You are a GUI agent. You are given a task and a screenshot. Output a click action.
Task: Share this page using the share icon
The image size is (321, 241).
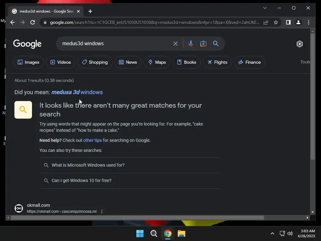pos(266,22)
